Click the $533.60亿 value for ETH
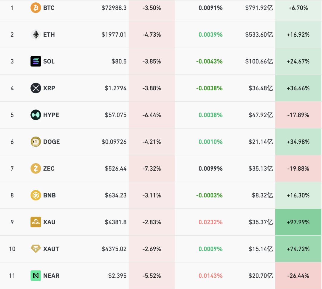 click(259, 35)
